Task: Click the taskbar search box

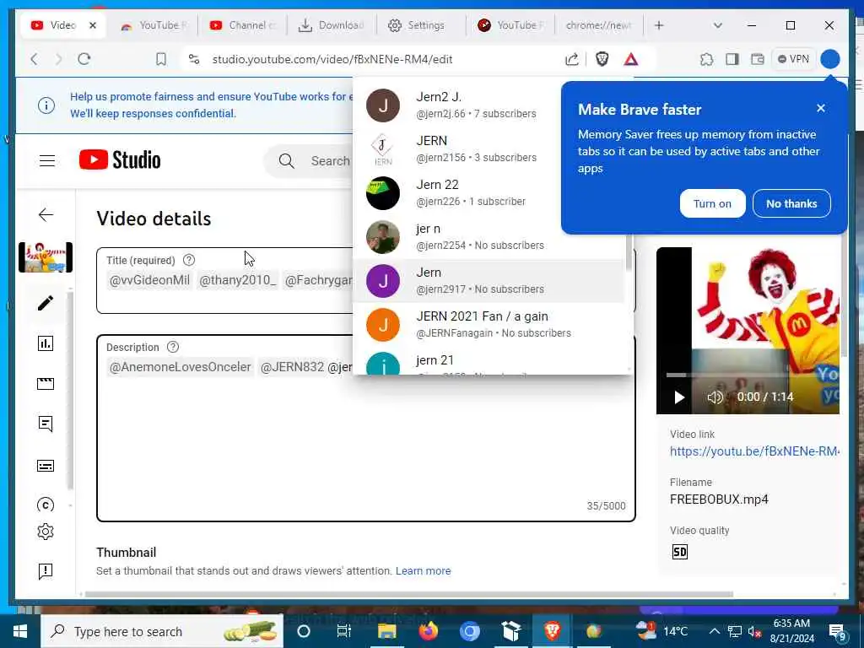Action: coord(161,631)
